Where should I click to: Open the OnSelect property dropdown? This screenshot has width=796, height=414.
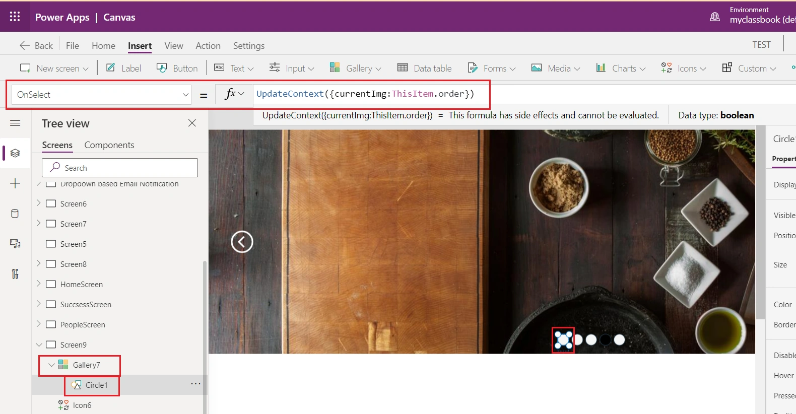point(101,95)
